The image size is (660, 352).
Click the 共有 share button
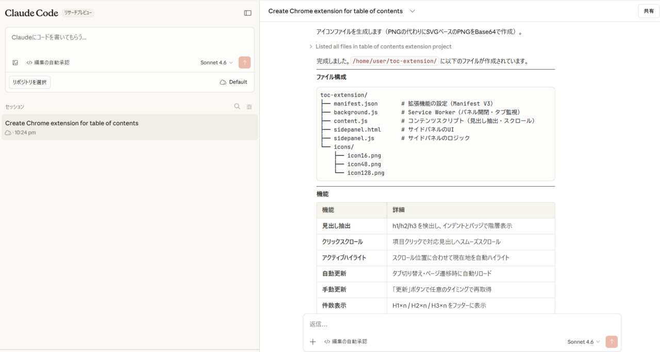648,11
